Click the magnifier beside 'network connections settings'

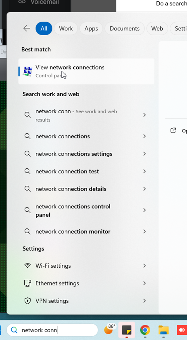pyautogui.click(x=27, y=154)
